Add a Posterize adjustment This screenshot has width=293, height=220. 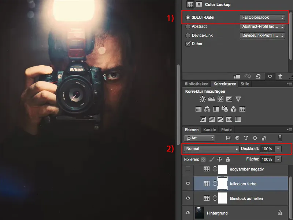coord(212,119)
